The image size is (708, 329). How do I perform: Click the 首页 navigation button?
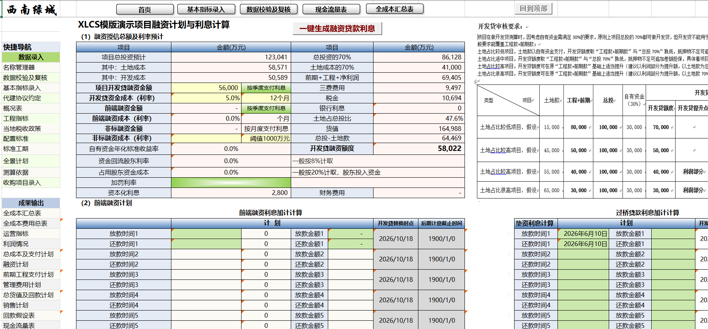tap(145, 9)
